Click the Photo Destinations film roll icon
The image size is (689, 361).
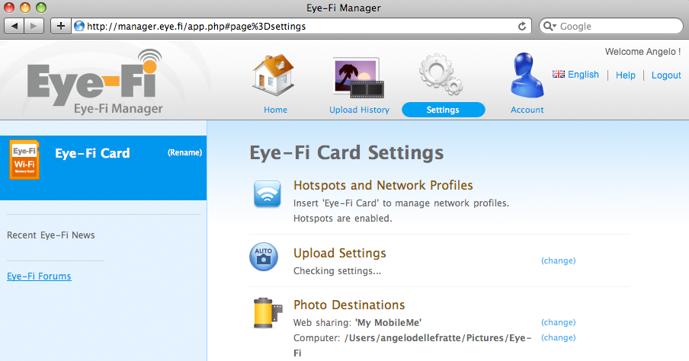tap(268, 313)
